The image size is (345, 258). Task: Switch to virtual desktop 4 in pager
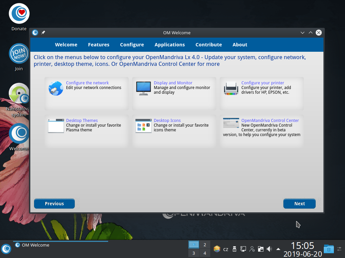point(205,253)
